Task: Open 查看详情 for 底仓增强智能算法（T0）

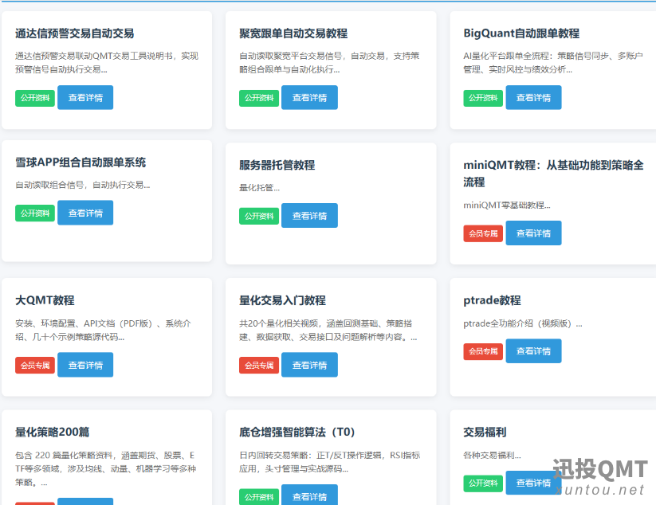Action: coord(309,496)
